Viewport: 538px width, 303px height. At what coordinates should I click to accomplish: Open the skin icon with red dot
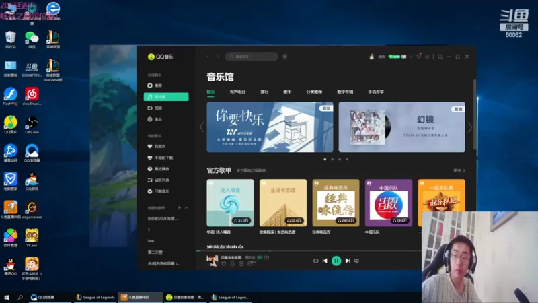click(x=418, y=56)
